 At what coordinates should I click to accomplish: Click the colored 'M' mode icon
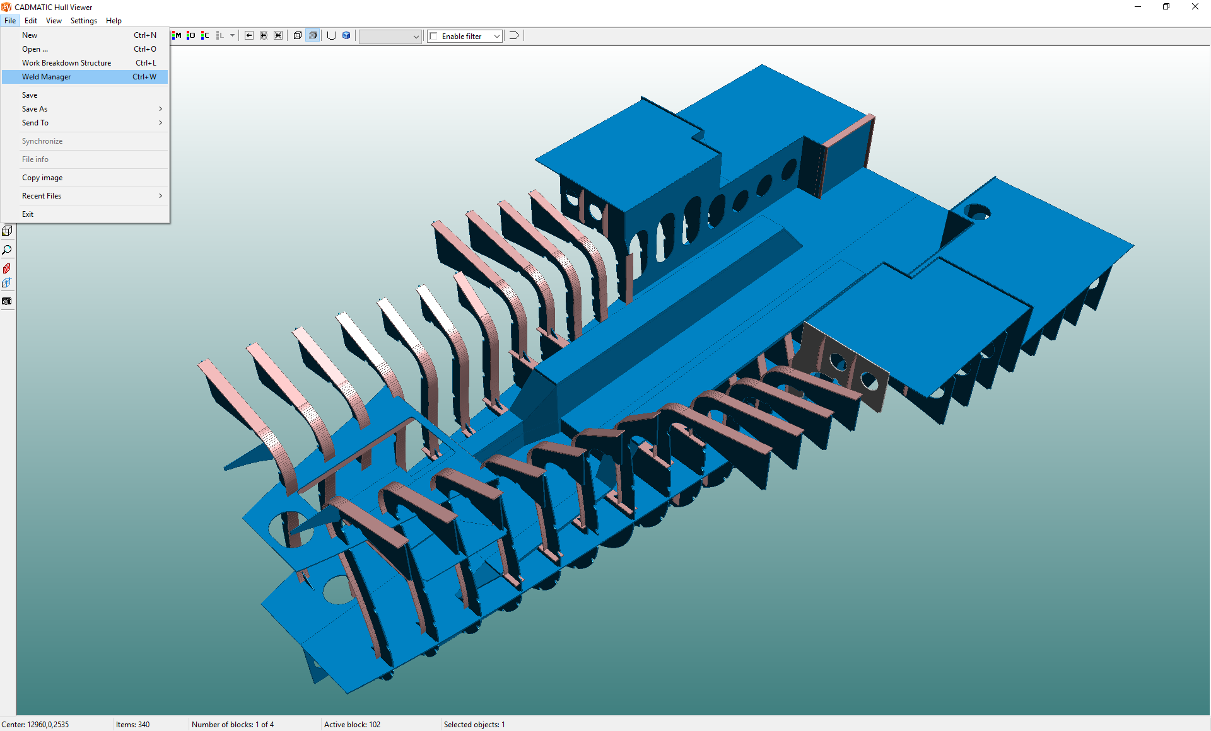177,36
